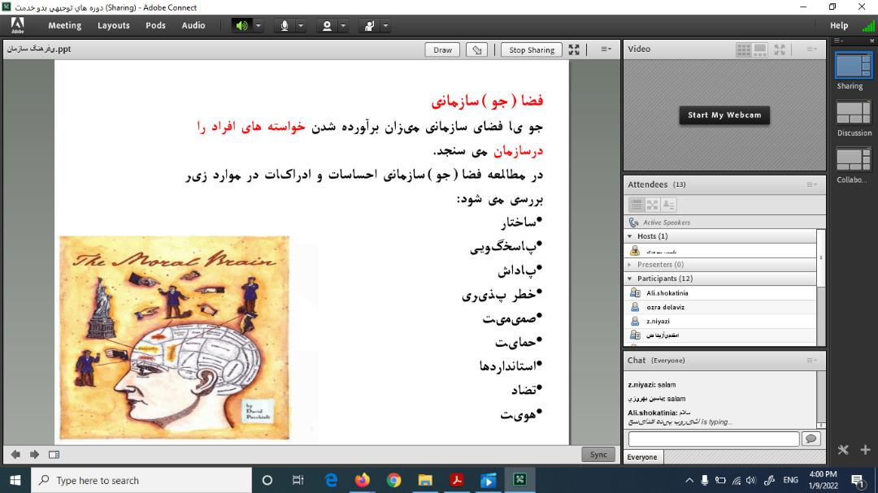Open the dropdown arrow beside the speaker icon

[259, 25]
